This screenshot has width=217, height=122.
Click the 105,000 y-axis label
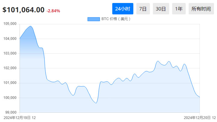[10, 24]
